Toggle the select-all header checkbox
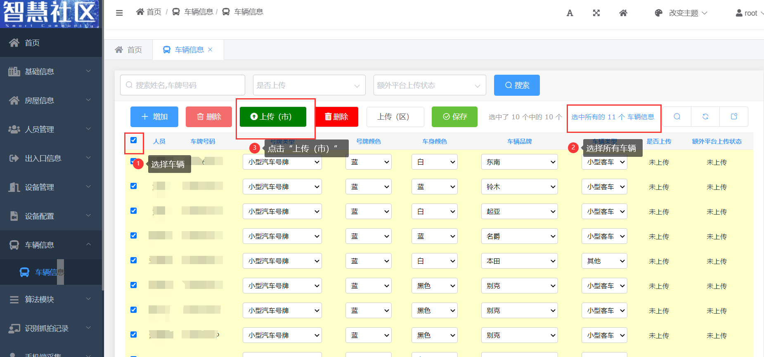 point(134,140)
